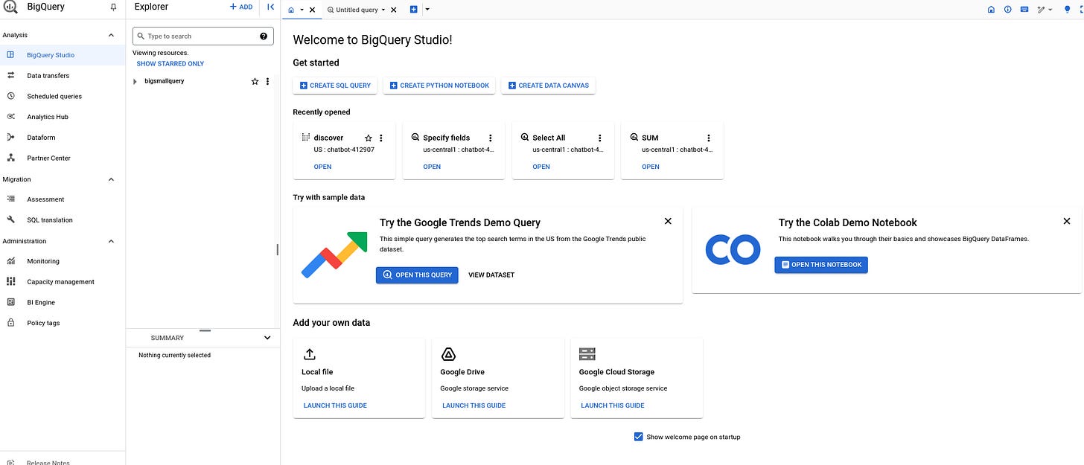Click SHOW STARRED ONLY
The height and width of the screenshot is (465, 1084).
[x=170, y=64]
